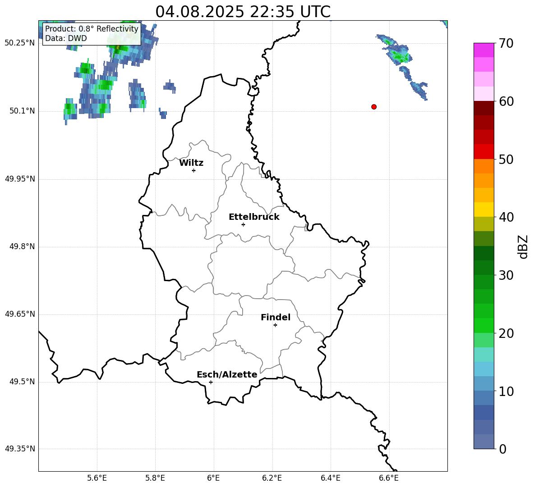Click the 6°E longitude label
The height and width of the screenshot is (487, 534).
[x=213, y=478]
